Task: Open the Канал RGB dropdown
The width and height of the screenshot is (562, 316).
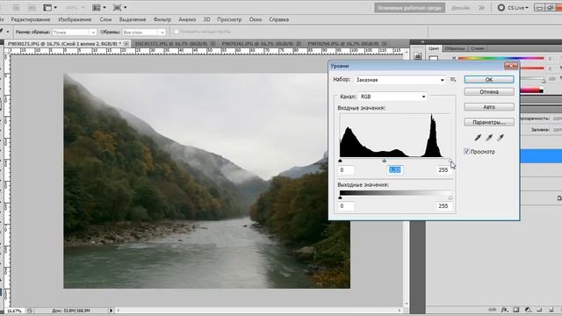Action: pos(393,97)
